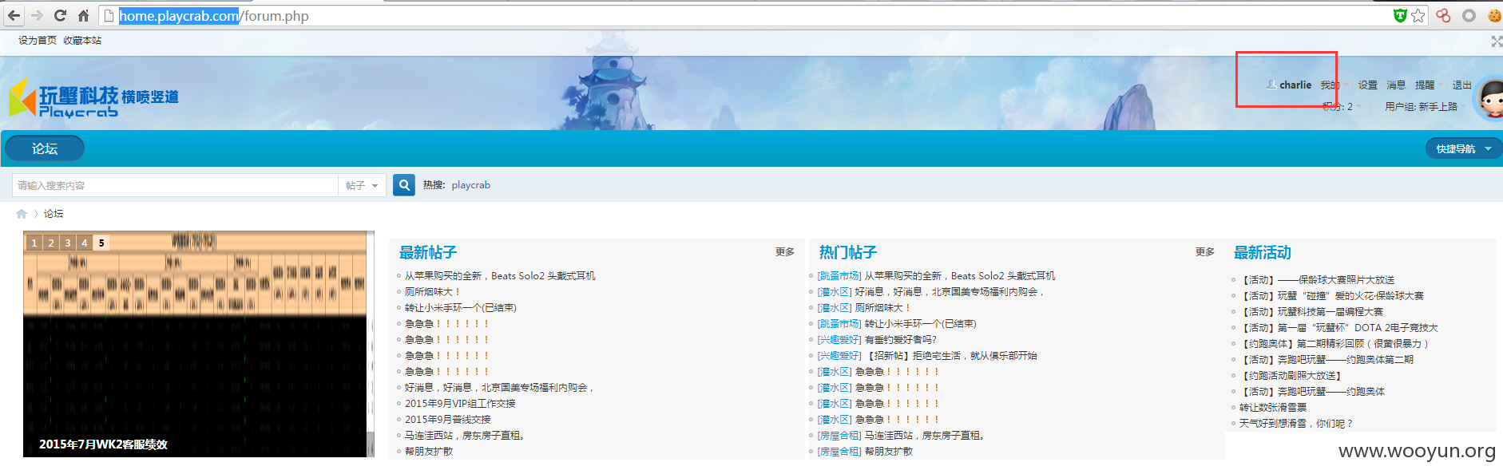Switch slideshow to slide 4

pos(85,243)
